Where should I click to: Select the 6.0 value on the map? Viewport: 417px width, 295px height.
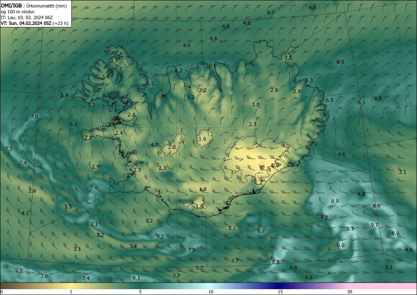point(340,62)
